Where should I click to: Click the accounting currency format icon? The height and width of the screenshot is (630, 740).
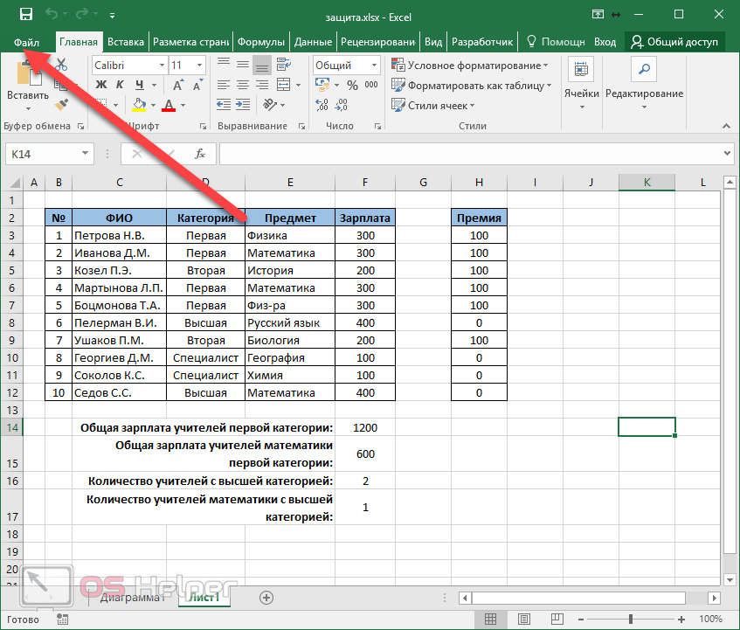pyautogui.click(x=322, y=85)
